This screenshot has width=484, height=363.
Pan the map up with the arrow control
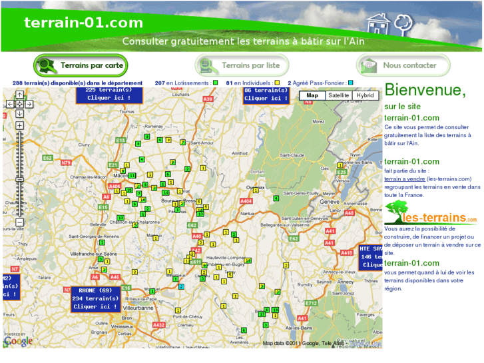click(x=19, y=95)
